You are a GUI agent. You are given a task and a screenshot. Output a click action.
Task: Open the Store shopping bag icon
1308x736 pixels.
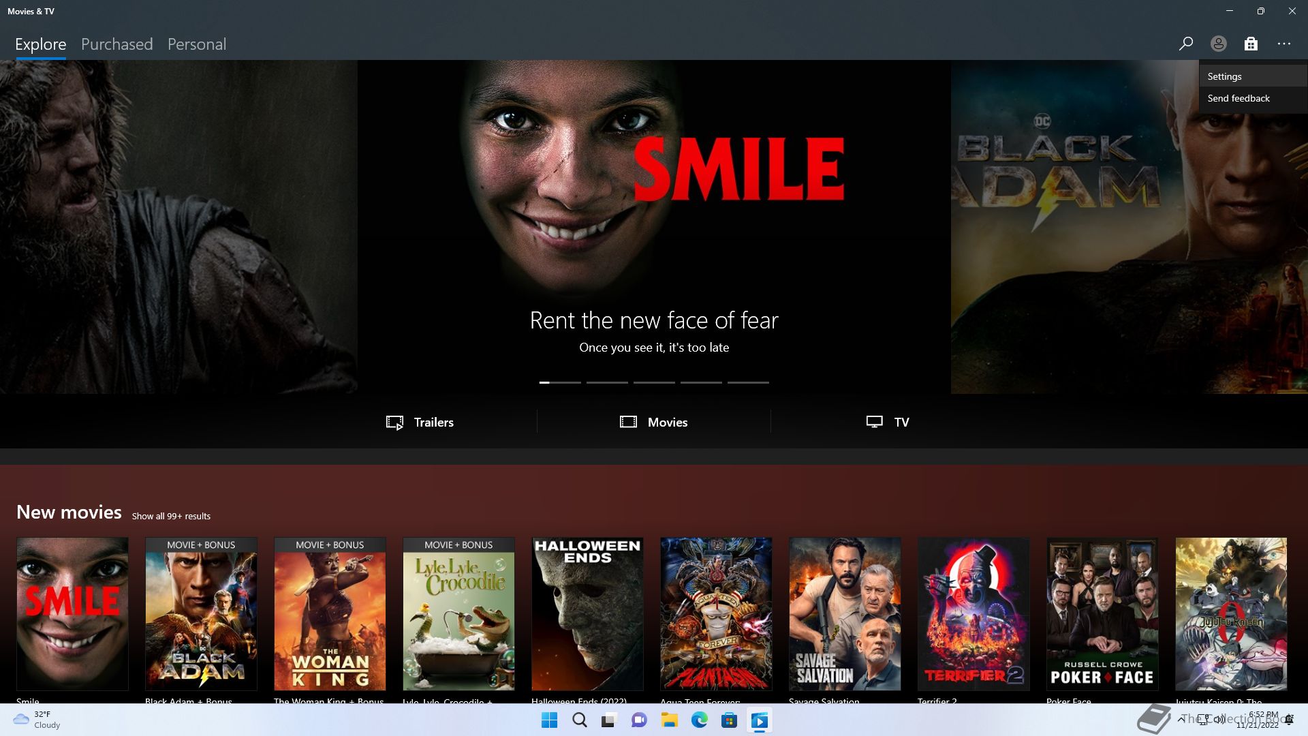pyautogui.click(x=1251, y=44)
